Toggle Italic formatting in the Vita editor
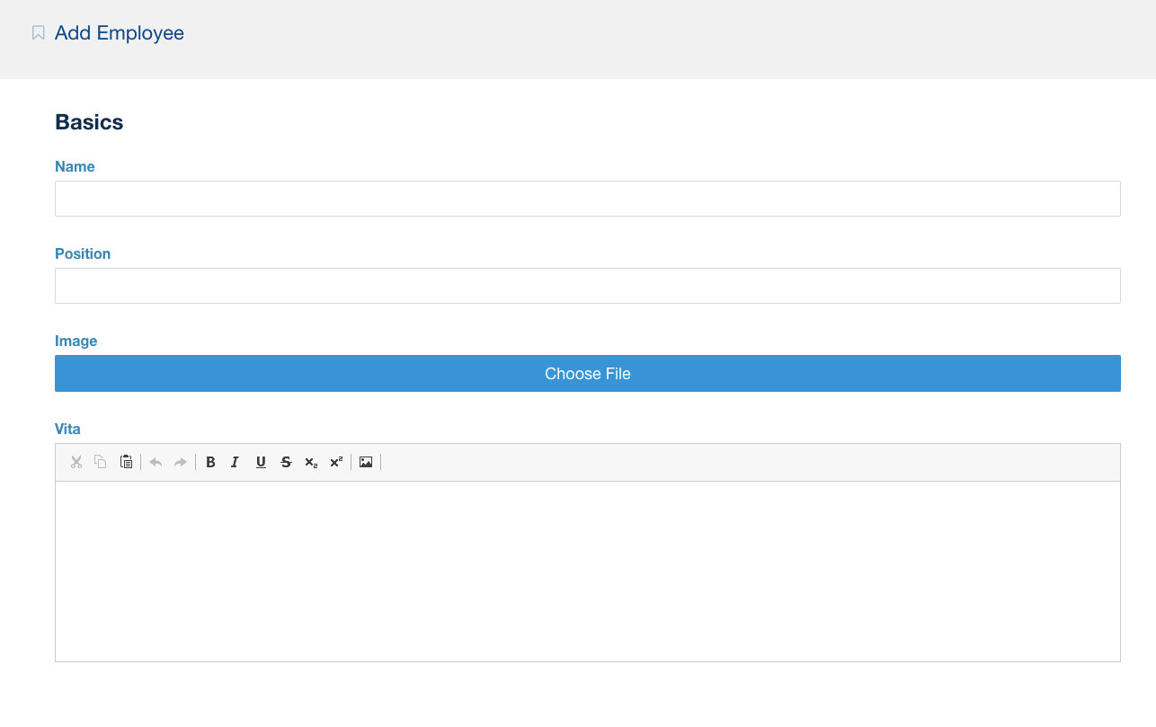1156x727 pixels. 235,462
